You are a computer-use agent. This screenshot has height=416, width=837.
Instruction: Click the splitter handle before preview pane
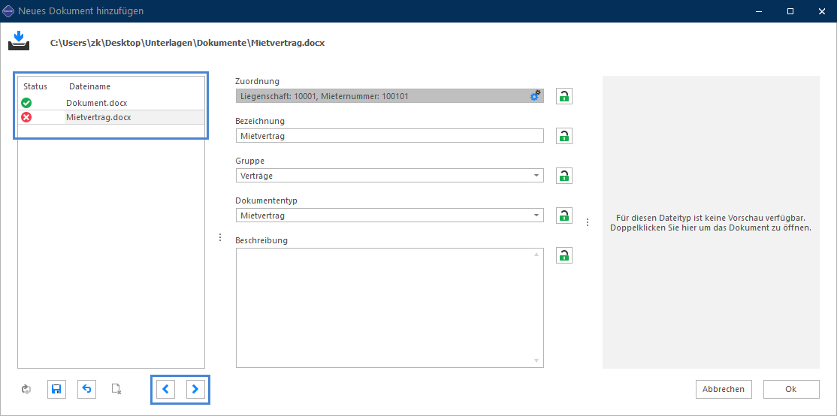588,222
